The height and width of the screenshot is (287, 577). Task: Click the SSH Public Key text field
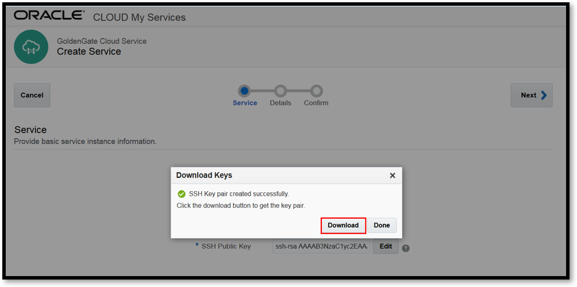pos(321,247)
